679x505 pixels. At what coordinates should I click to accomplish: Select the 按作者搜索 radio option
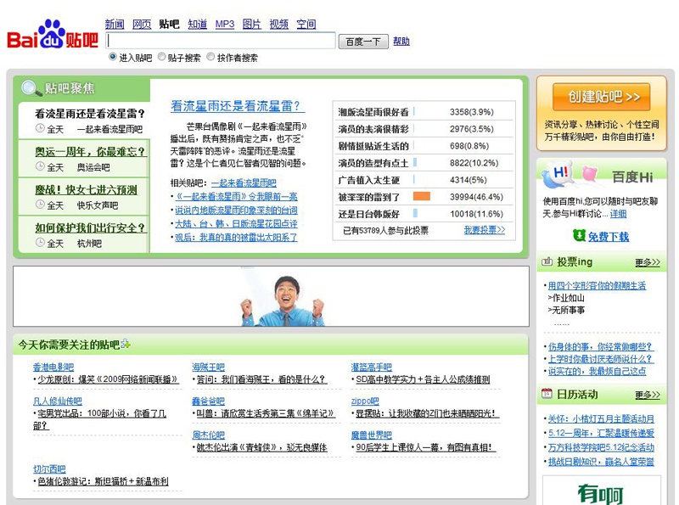[210, 57]
